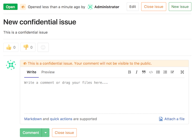Apply italic text formatting
The height and width of the screenshot is (139, 194).
[137, 72]
